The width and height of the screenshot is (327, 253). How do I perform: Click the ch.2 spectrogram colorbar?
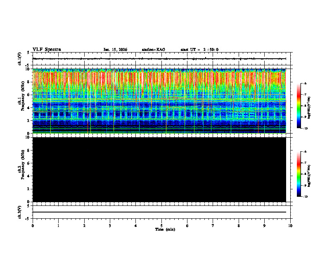(x=299, y=174)
